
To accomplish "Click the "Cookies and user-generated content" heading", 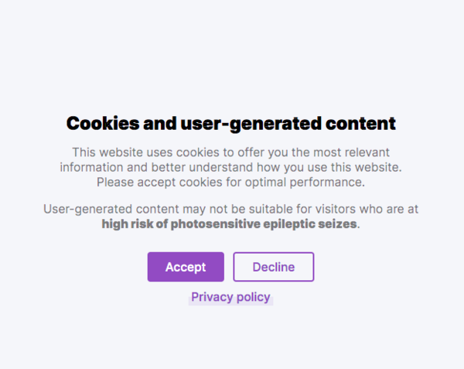I will 231,123.
